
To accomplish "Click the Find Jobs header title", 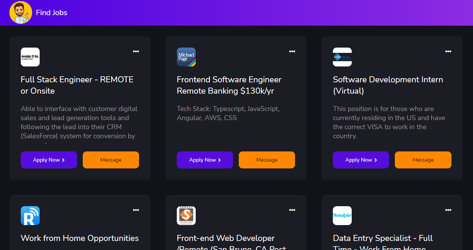I will (x=52, y=13).
